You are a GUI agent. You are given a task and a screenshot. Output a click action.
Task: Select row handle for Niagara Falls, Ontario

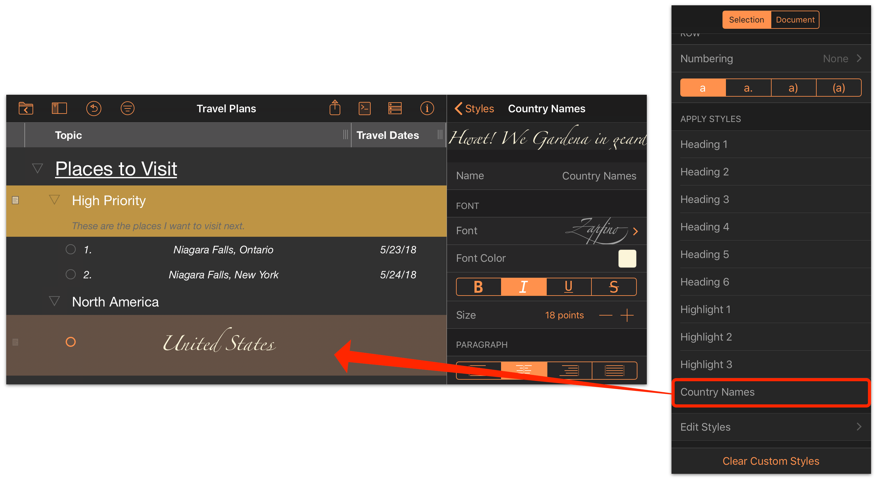click(71, 249)
